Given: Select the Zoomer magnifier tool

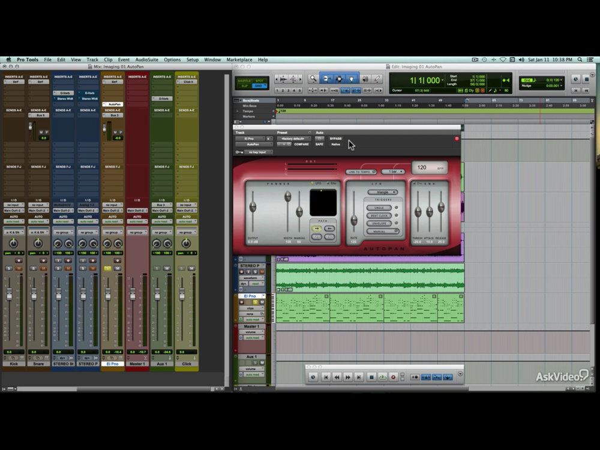Looking at the screenshot, I should tap(313, 79).
